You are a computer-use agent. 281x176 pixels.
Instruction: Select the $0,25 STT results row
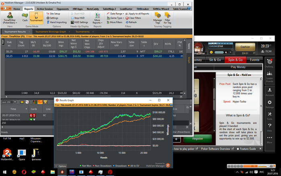[94, 56]
